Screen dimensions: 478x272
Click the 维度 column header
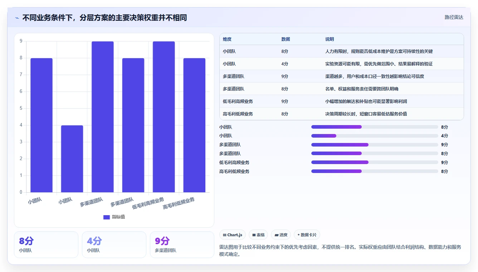[x=227, y=39]
